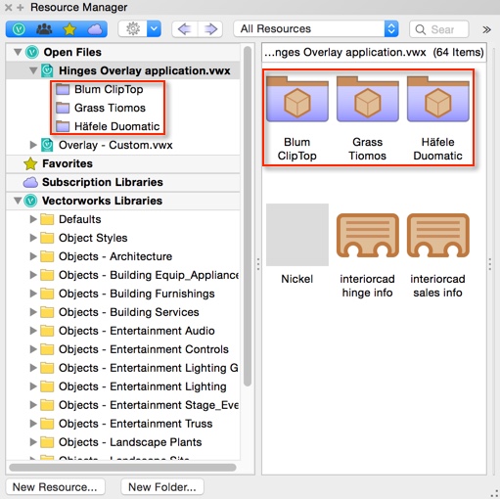Toggle the subscription cloud filter icon
500x499 pixels.
[95, 29]
